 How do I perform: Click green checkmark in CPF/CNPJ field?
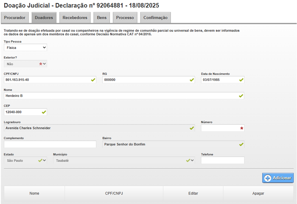pos(93,80)
